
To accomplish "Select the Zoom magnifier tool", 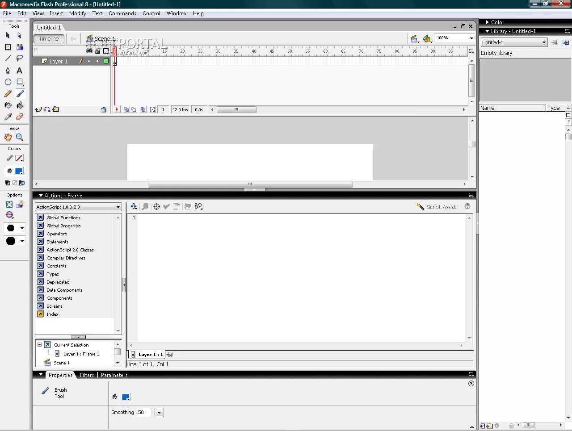I will [19, 138].
